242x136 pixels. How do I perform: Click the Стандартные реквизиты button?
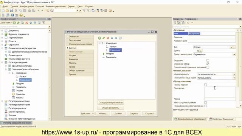coord(111,102)
